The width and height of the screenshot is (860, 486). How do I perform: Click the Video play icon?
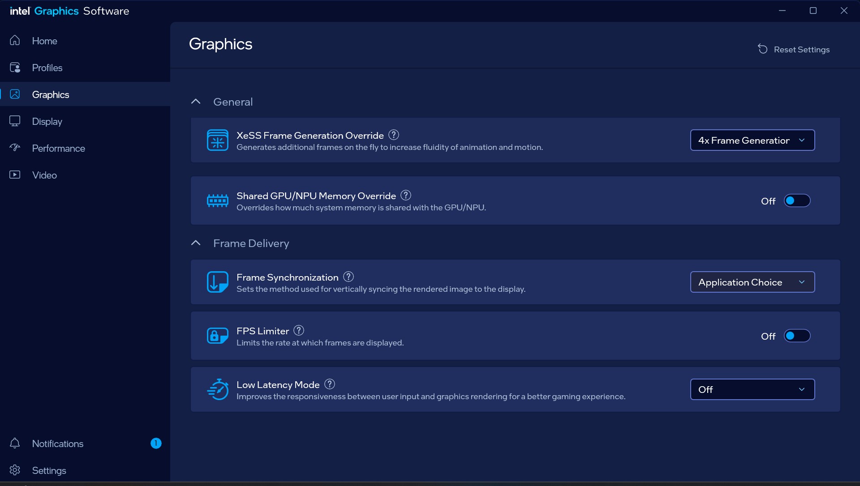click(x=15, y=175)
